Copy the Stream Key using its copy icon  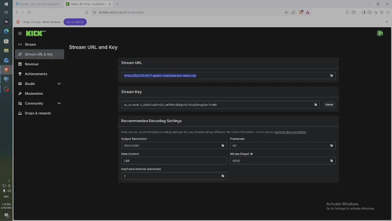pyautogui.click(x=315, y=105)
